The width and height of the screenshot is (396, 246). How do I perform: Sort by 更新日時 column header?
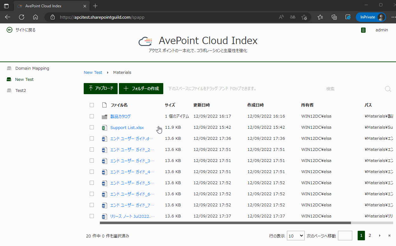(202, 105)
